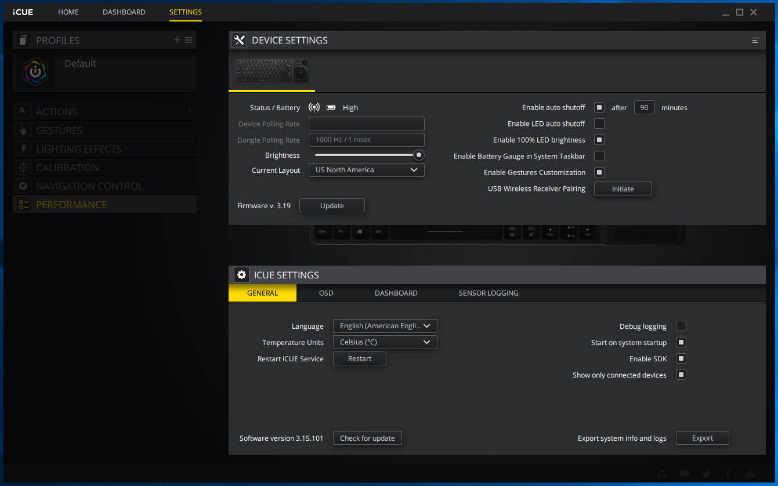This screenshot has height=486, width=778.
Task: Click the Dongle Polling Rate box
Action: [x=367, y=140]
